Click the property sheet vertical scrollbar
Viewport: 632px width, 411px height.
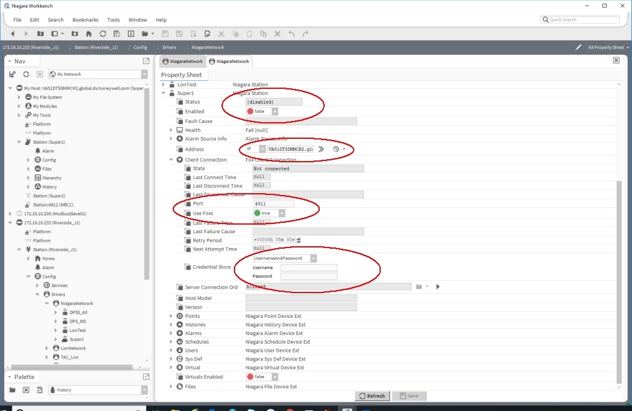[x=619, y=282]
